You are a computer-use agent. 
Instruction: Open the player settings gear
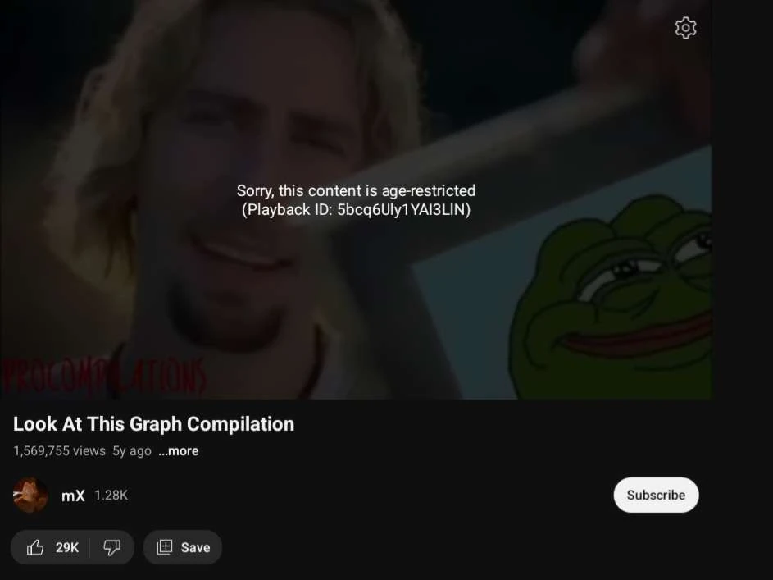685,28
